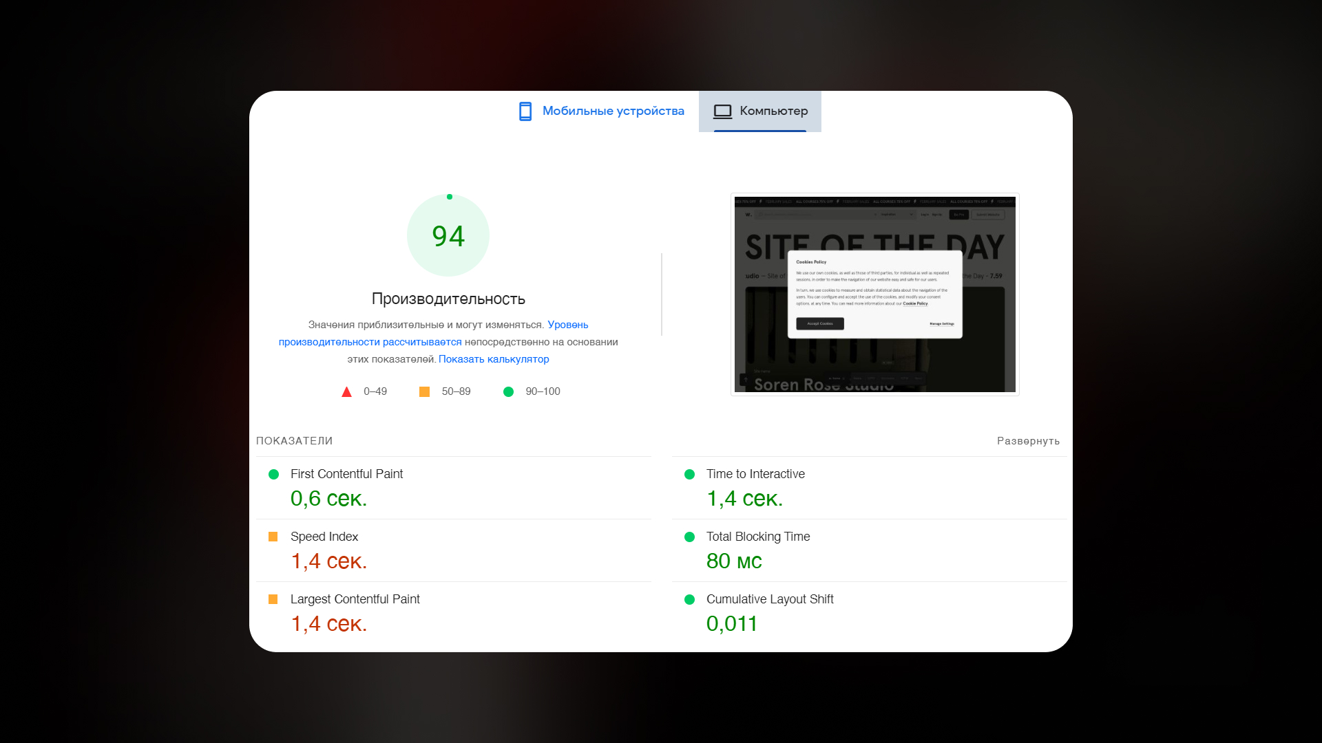Click the laptop icon on Компьютер tab

(x=722, y=111)
